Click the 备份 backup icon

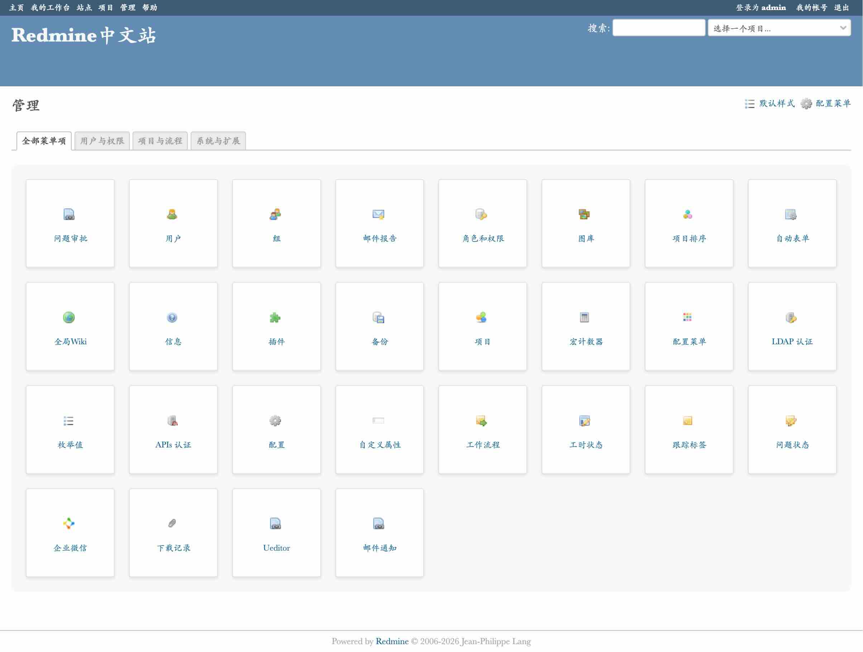(x=378, y=318)
